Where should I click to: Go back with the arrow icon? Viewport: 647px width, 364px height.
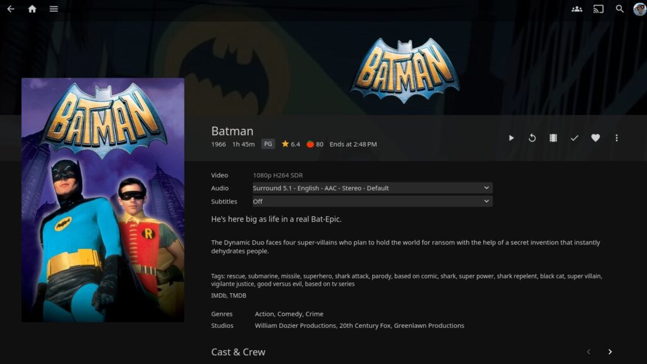pos(11,9)
